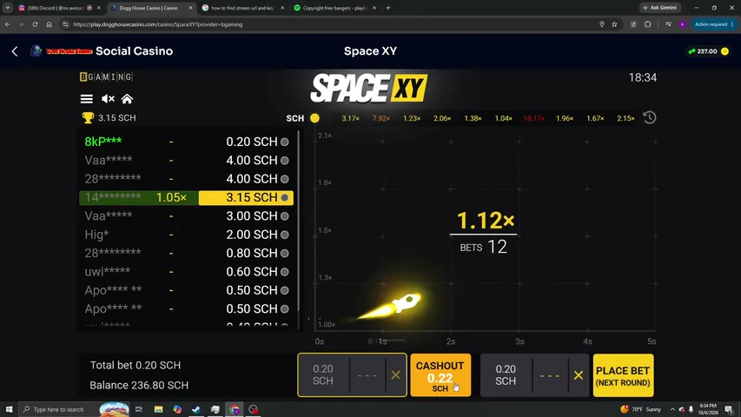Select the 18.17× history result

(x=534, y=118)
